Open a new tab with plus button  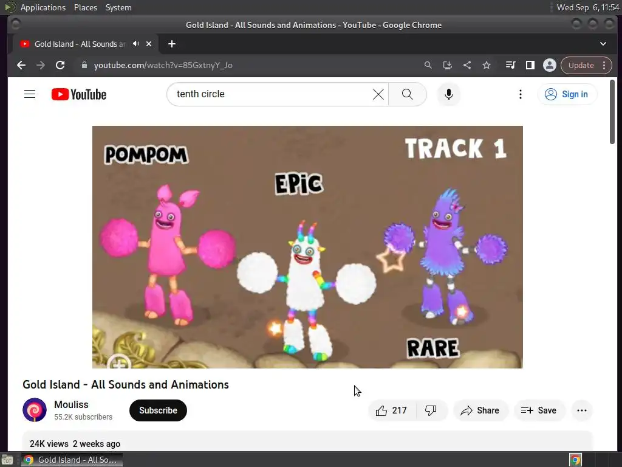click(172, 44)
